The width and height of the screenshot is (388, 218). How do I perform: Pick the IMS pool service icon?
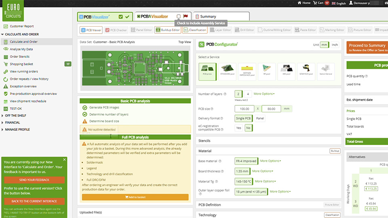coord(287,71)
